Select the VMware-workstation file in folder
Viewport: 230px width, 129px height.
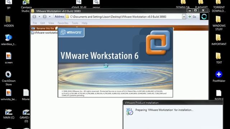[45, 33]
